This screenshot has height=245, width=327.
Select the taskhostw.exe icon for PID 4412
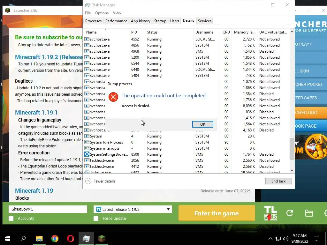tap(87, 166)
